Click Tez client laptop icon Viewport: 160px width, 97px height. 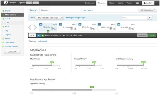[3, 23]
